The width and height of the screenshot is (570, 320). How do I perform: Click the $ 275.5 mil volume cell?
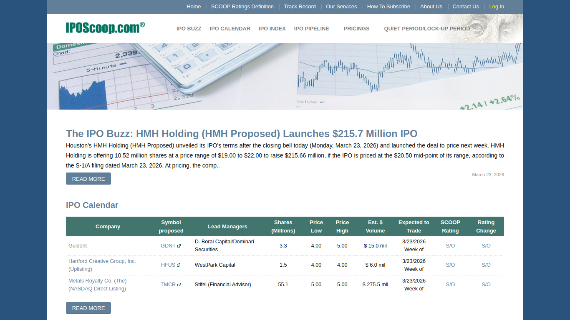coord(375,285)
